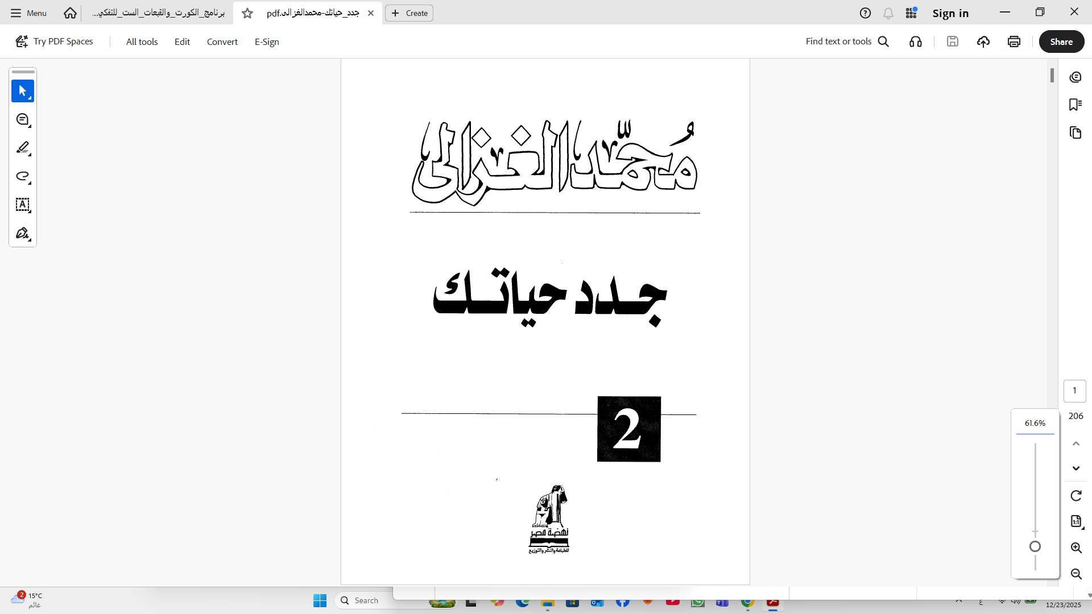The image size is (1092, 614).
Task: Close the جدد_حياتك-محمدالغزالى.pdf tab
Action: (371, 13)
